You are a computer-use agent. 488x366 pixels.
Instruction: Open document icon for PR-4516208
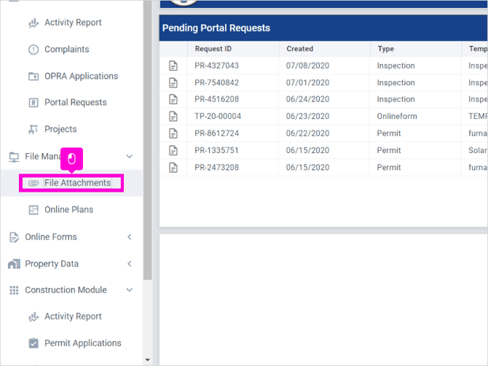click(x=173, y=99)
